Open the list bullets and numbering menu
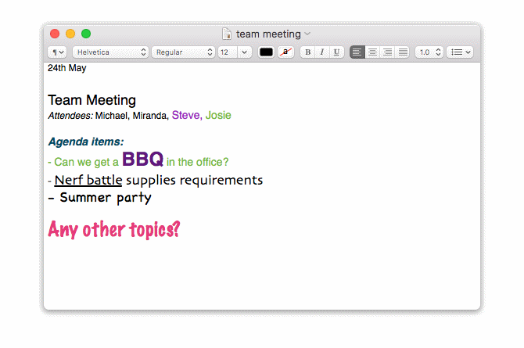Image resolution: width=524 pixels, height=348 pixels. tap(460, 52)
